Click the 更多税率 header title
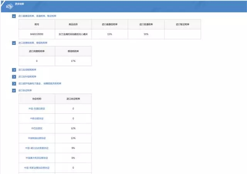Screen dimensions: 247x174 [x=20, y=4]
